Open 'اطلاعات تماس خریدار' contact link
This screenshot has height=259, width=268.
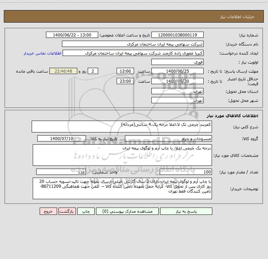pyautogui.click(x=42, y=53)
